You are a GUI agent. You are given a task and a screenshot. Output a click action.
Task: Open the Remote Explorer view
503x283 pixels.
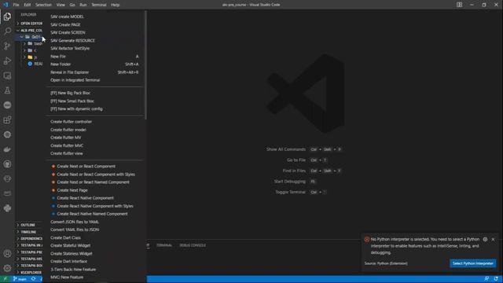7,75
